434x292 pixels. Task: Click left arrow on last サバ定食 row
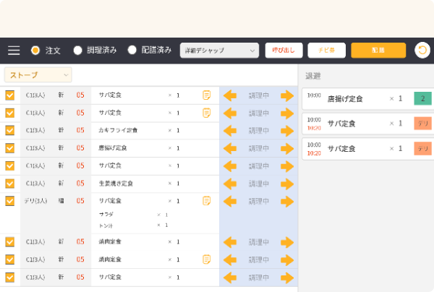point(230,277)
